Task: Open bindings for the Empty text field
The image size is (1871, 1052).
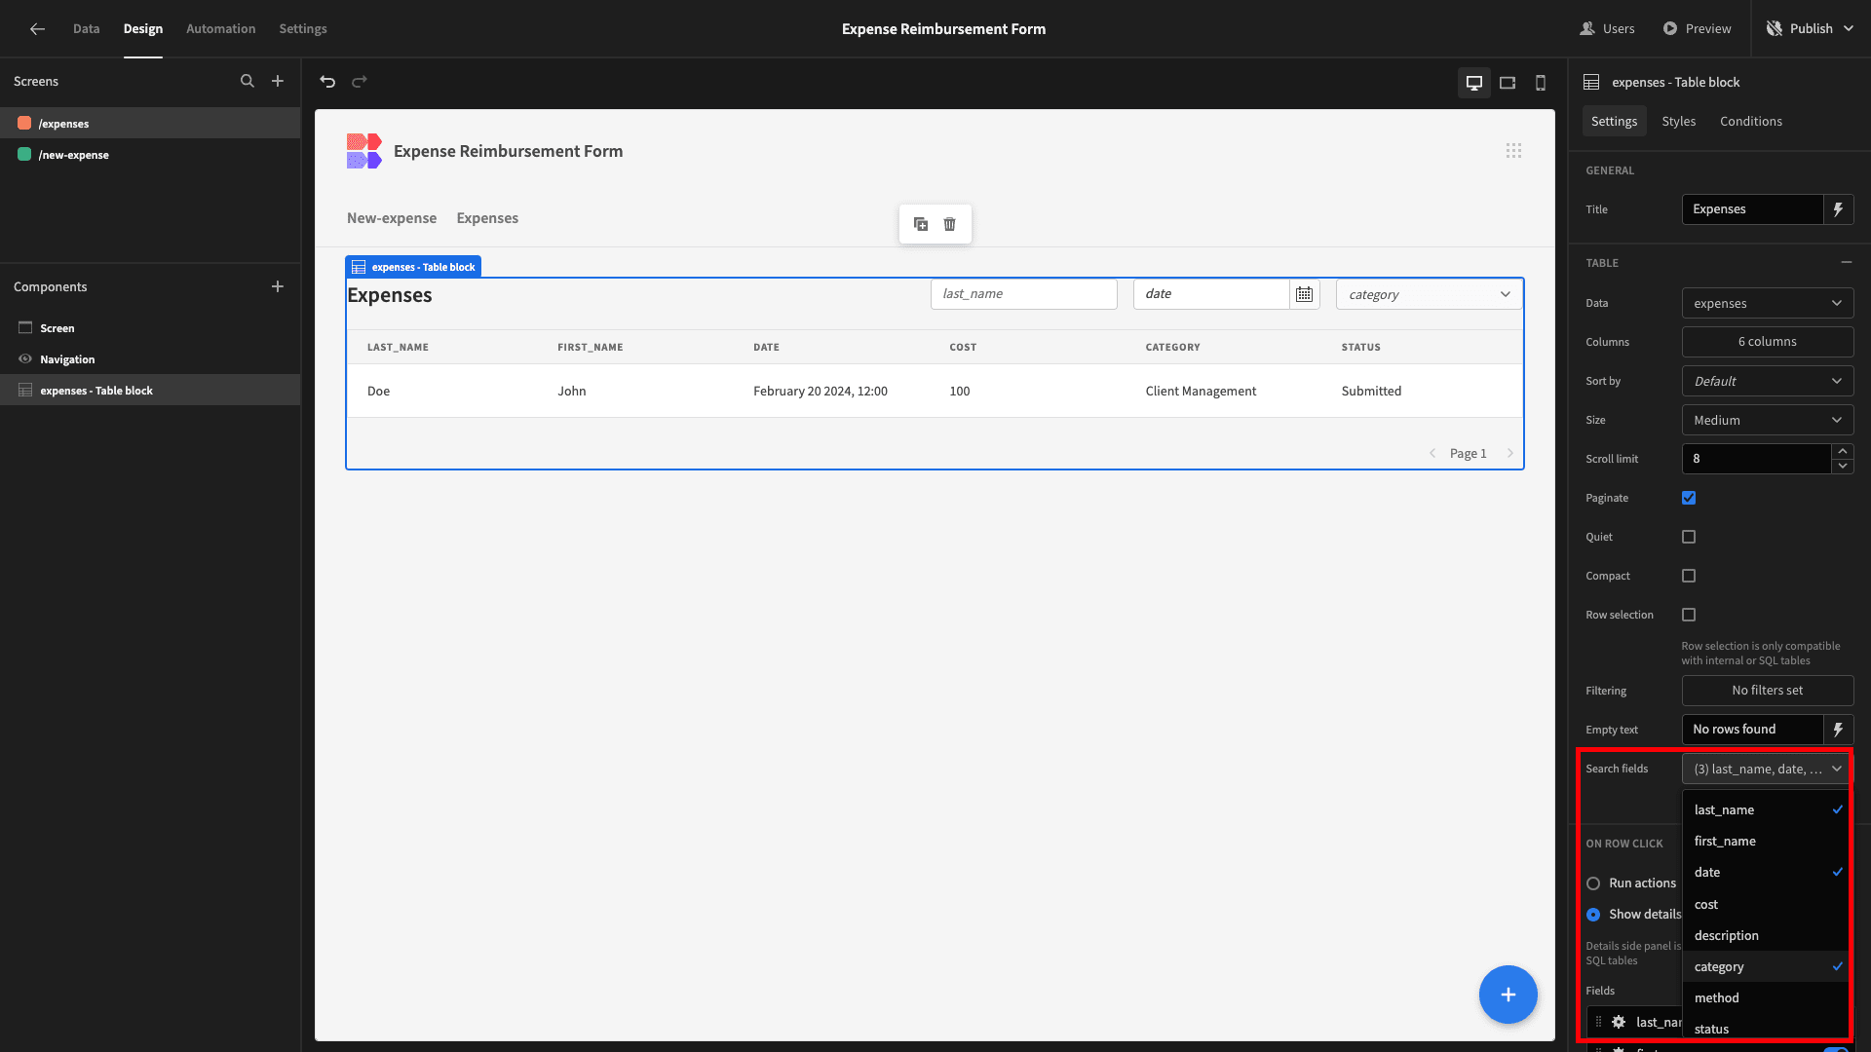Action: pyautogui.click(x=1839, y=730)
